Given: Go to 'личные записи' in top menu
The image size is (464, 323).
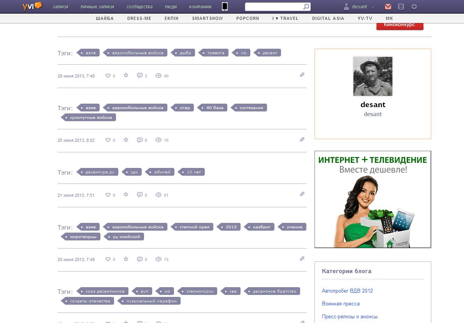Looking at the screenshot, I should click(x=97, y=7).
